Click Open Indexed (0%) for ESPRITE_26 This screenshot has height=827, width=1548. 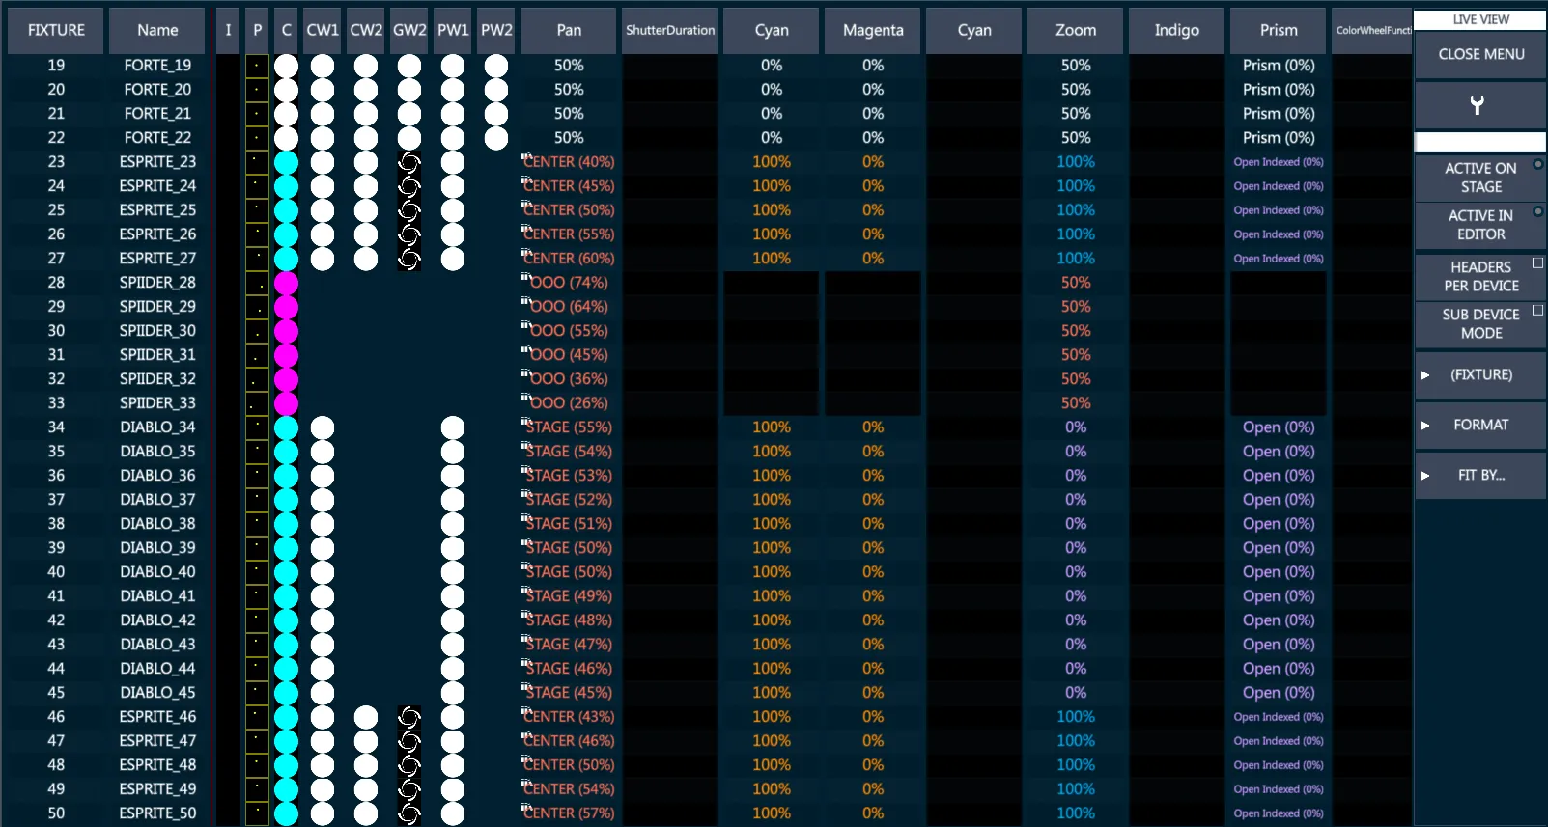pos(1279,234)
